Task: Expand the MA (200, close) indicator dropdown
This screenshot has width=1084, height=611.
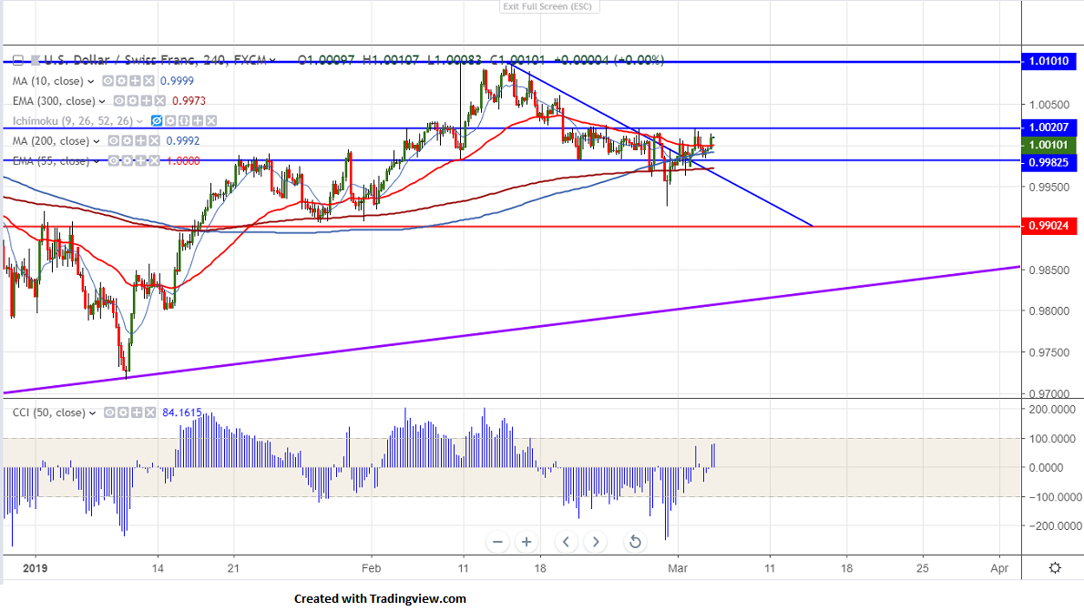Action: click(96, 141)
